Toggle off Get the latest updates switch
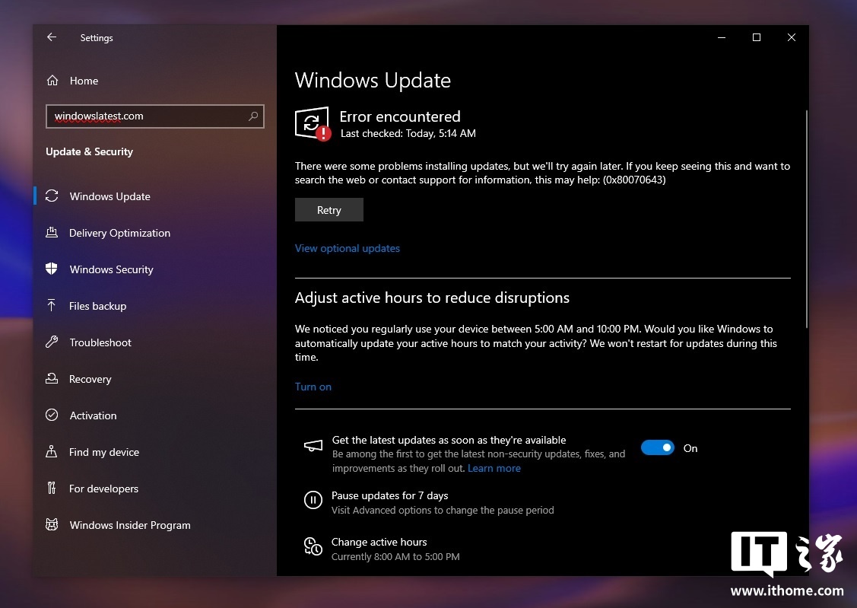The height and width of the screenshot is (608, 857). point(657,448)
